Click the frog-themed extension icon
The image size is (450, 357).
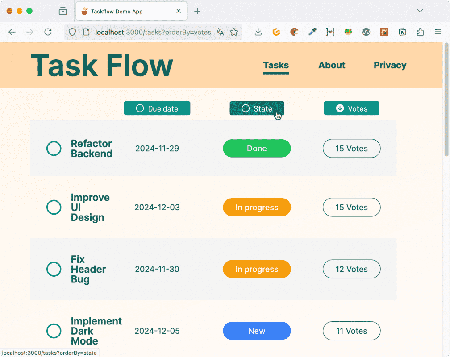point(348,32)
